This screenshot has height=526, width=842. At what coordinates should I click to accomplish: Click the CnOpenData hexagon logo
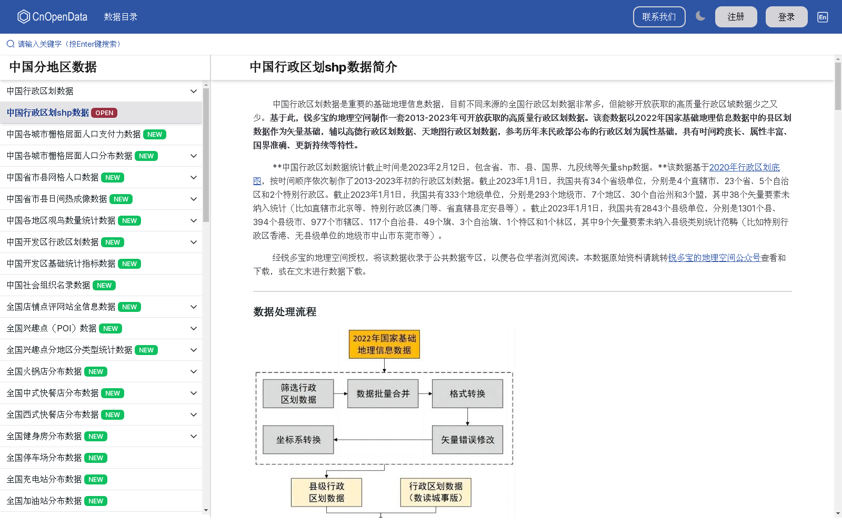coord(23,16)
